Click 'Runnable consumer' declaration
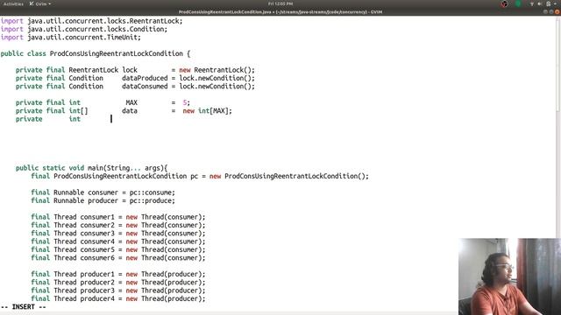This screenshot has width=561, height=315. 86,192
